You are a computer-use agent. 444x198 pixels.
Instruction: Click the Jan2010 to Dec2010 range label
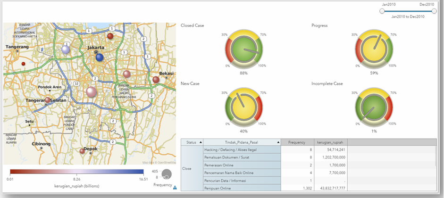point(408,16)
